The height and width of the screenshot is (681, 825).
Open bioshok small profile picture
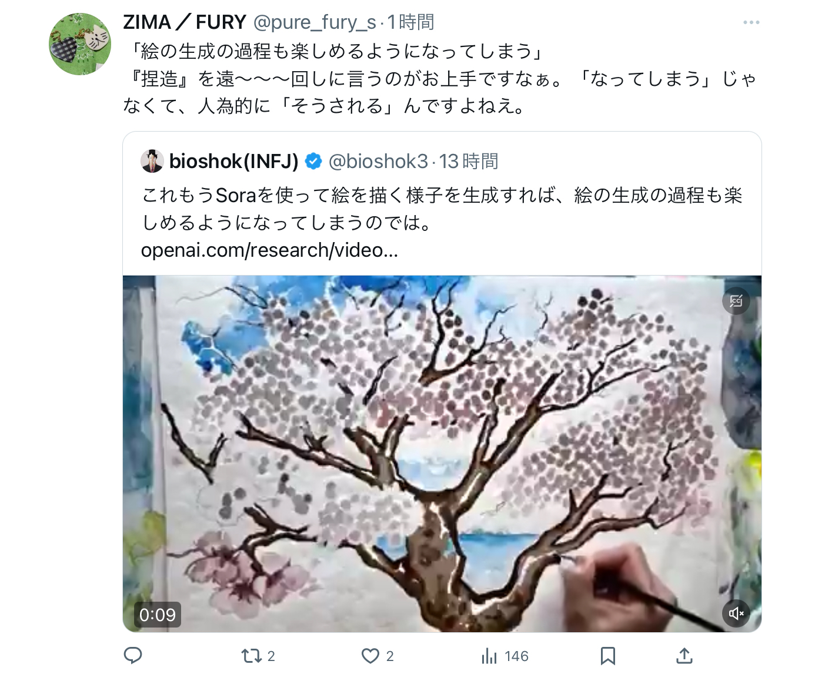point(152,161)
